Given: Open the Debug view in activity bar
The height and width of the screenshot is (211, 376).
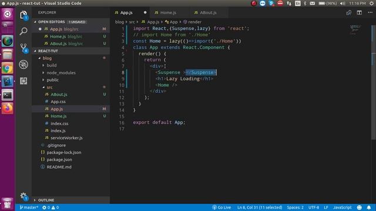Looking at the screenshot, I should pyautogui.click(x=23, y=64).
